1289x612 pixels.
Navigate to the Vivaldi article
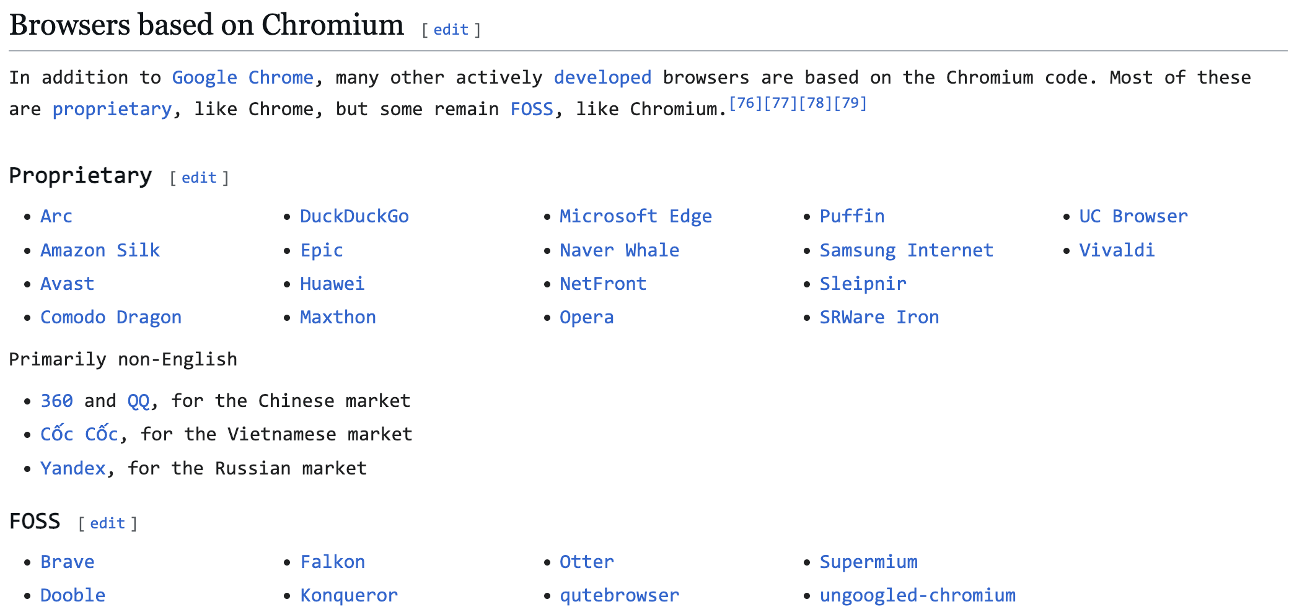point(1117,250)
